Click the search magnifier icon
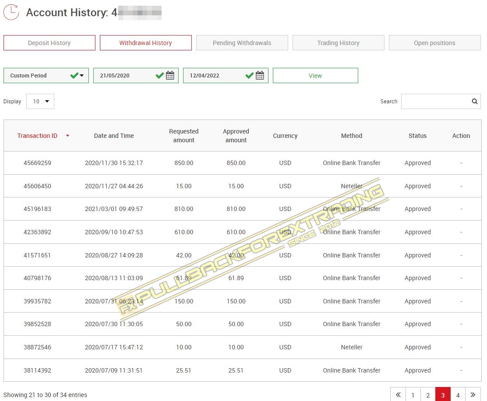 click(x=474, y=101)
